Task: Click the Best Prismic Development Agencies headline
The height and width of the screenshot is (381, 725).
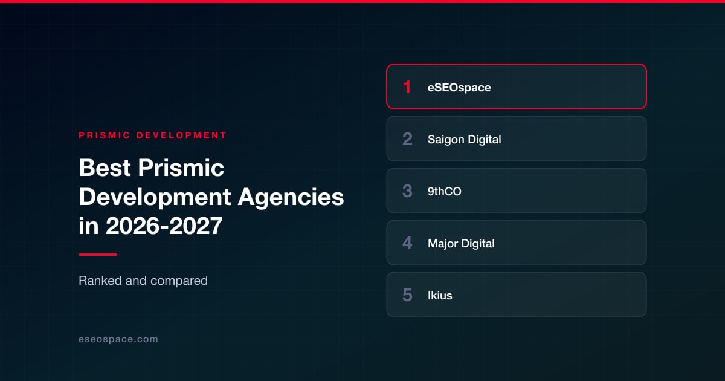Action: pyautogui.click(x=211, y=197)
